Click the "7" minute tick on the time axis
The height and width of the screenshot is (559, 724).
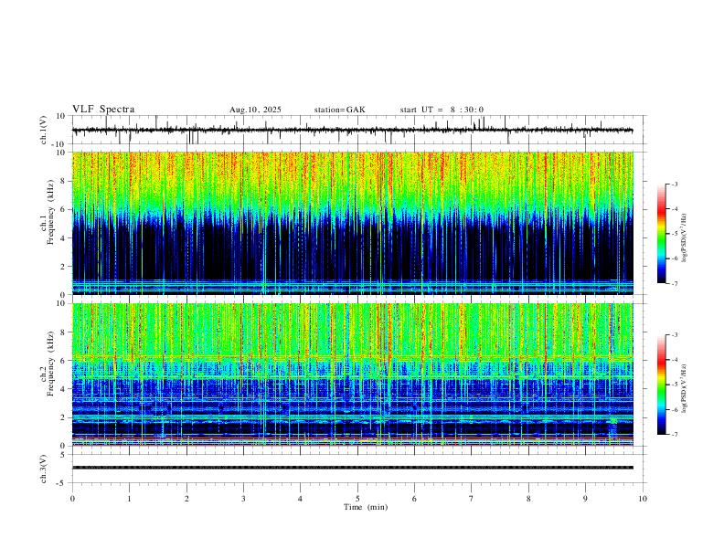[x=472, y=499]
